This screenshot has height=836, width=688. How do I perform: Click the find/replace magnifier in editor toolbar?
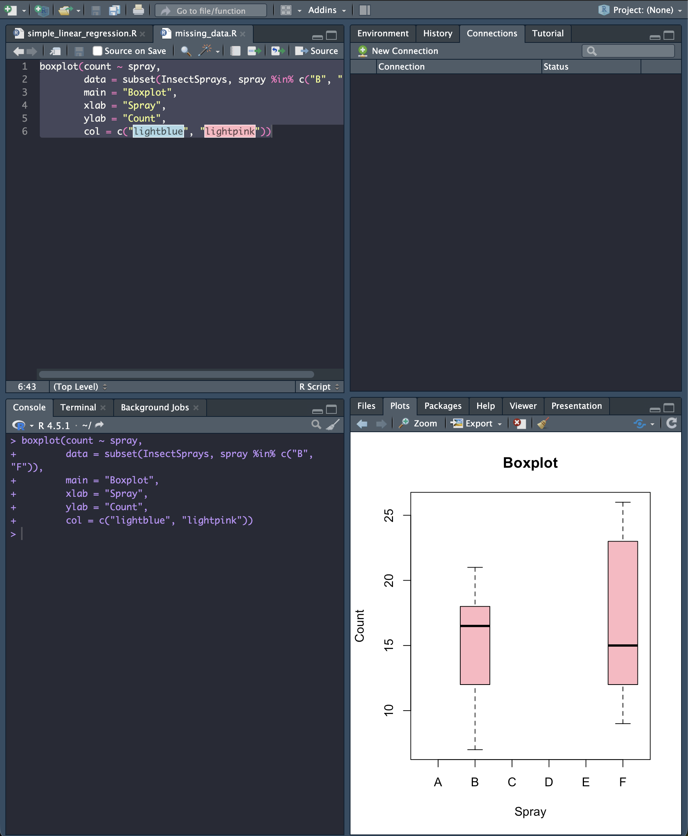(x=186, y=51)
